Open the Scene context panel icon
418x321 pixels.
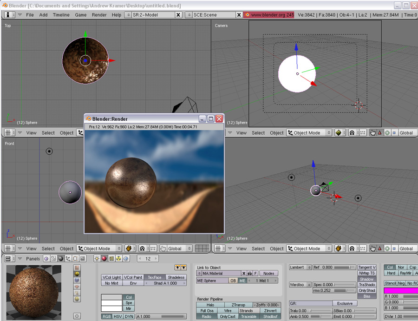[x=82, y=258]
